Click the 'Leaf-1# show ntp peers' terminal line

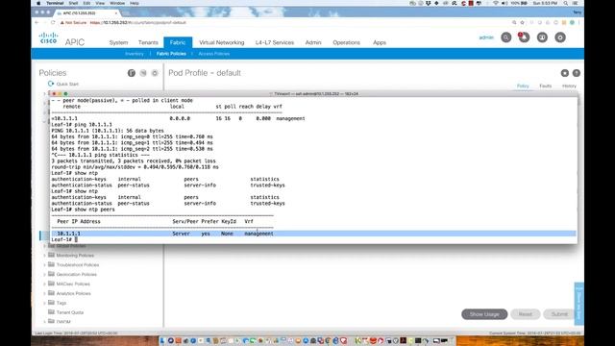click(84, 210)
